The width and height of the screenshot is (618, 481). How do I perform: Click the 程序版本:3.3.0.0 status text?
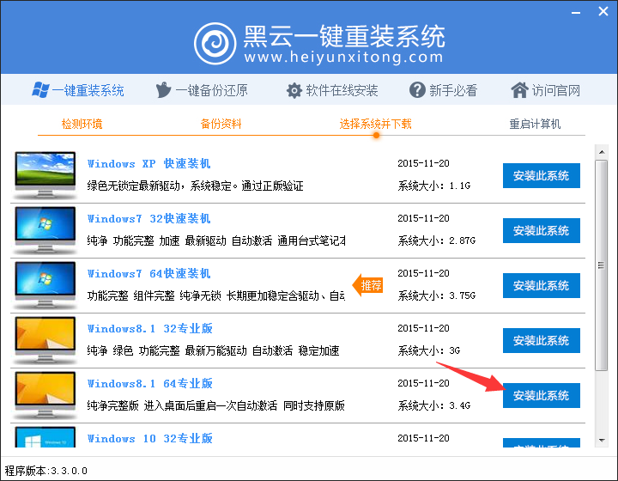(x=46, y=471)
